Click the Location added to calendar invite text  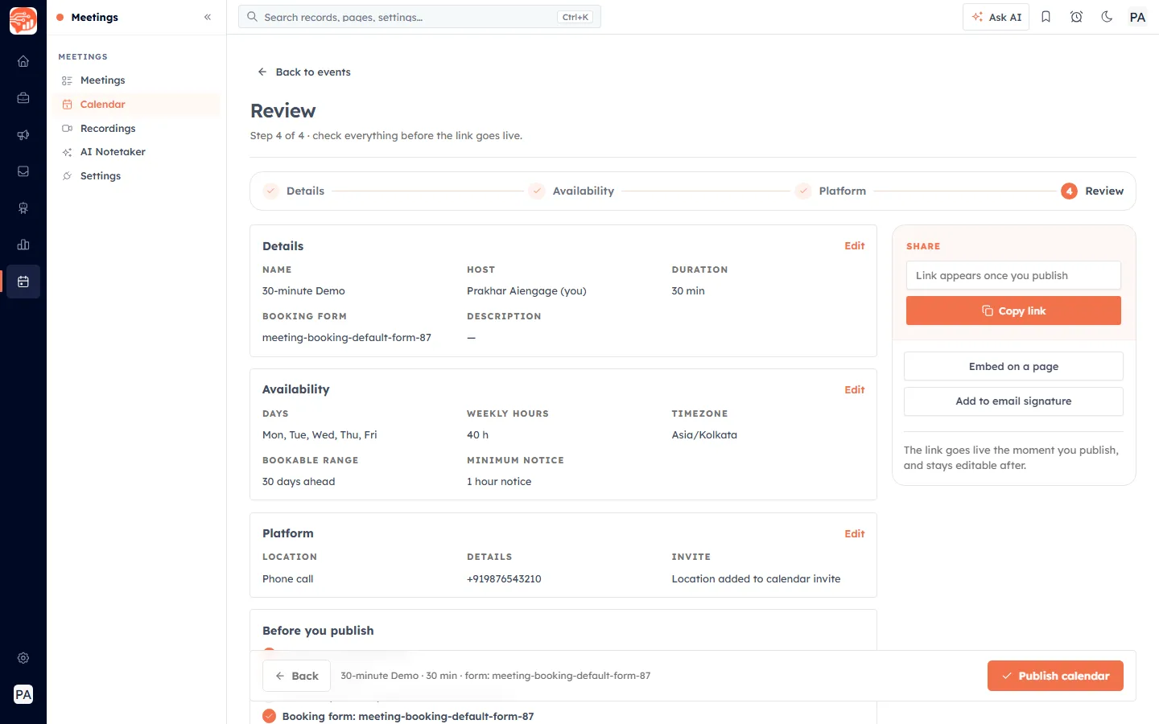[756, 578]
